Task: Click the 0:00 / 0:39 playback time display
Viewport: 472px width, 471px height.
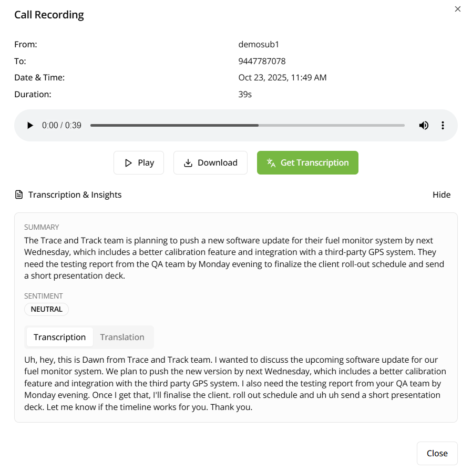Action: 61,126
